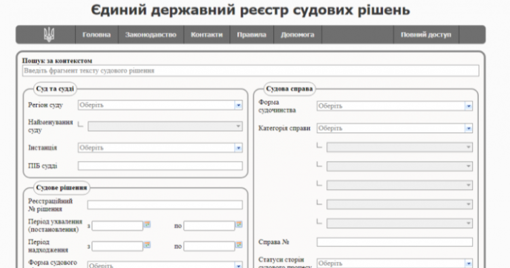Open first subcategory dropdown under Категорія справи

pos(399,147)
